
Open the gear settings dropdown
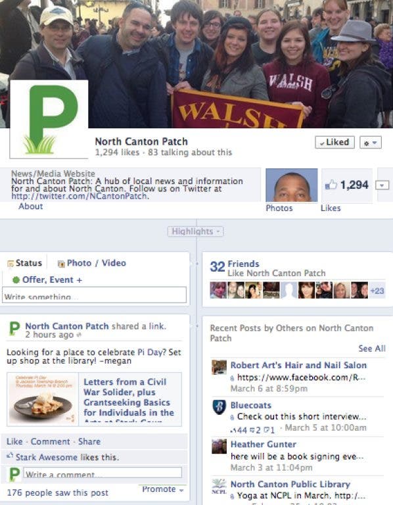click(x=371, y=142)
